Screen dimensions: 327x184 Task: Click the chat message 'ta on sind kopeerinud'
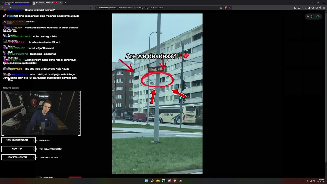(43, 54)
